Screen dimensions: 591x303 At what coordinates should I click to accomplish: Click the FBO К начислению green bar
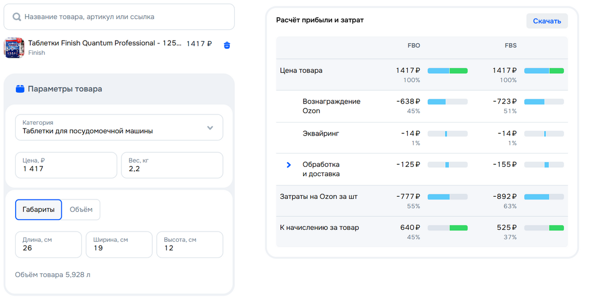458,228
